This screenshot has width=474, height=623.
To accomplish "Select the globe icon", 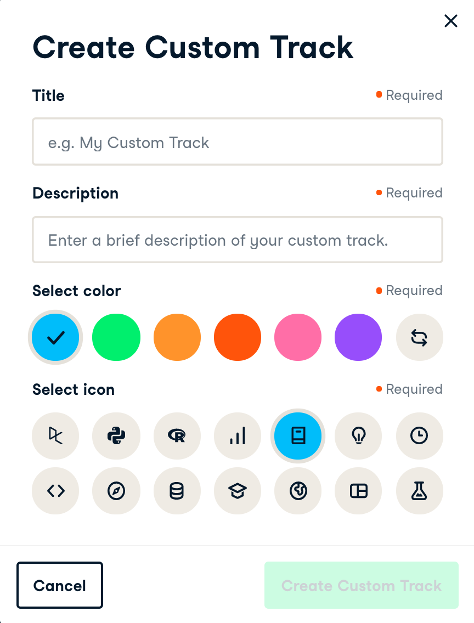I will click(298, 491).
